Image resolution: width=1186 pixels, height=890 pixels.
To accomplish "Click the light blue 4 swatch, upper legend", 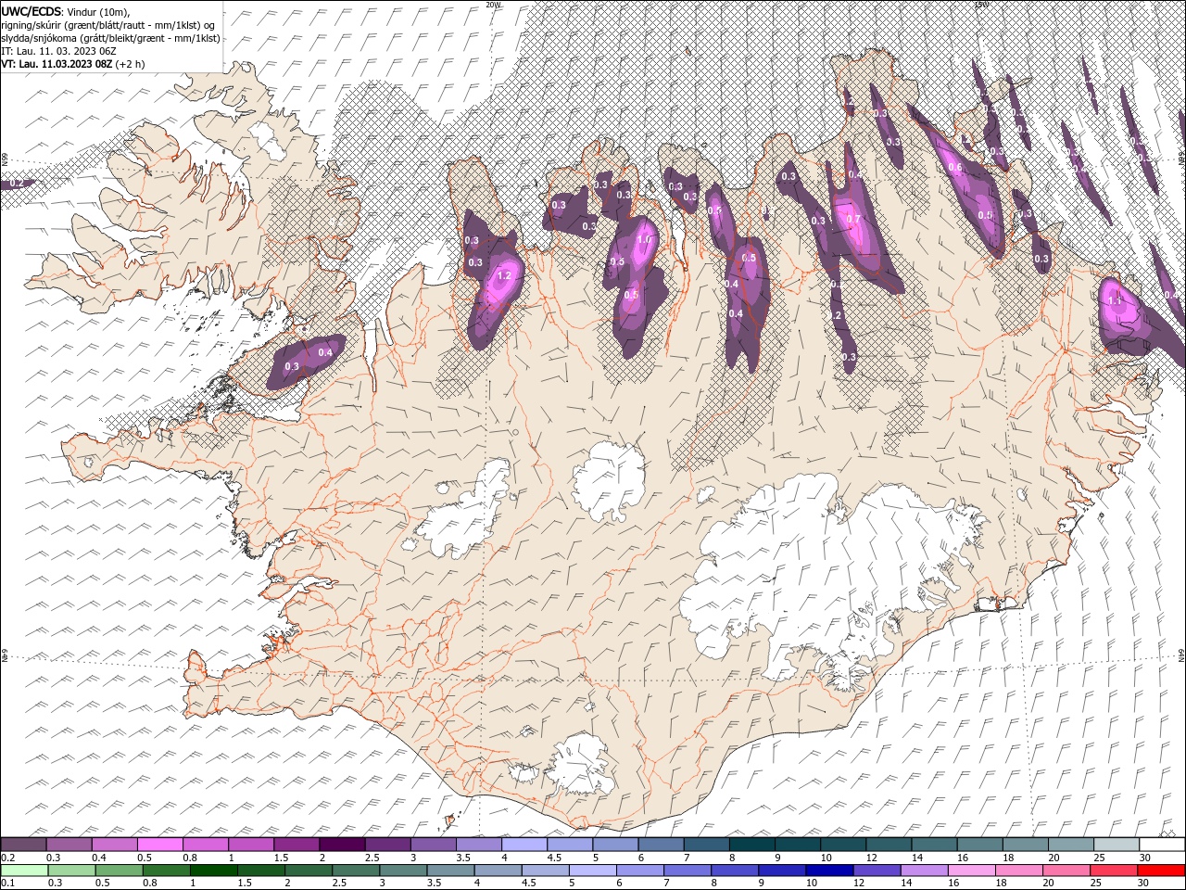I will point(524,845).
